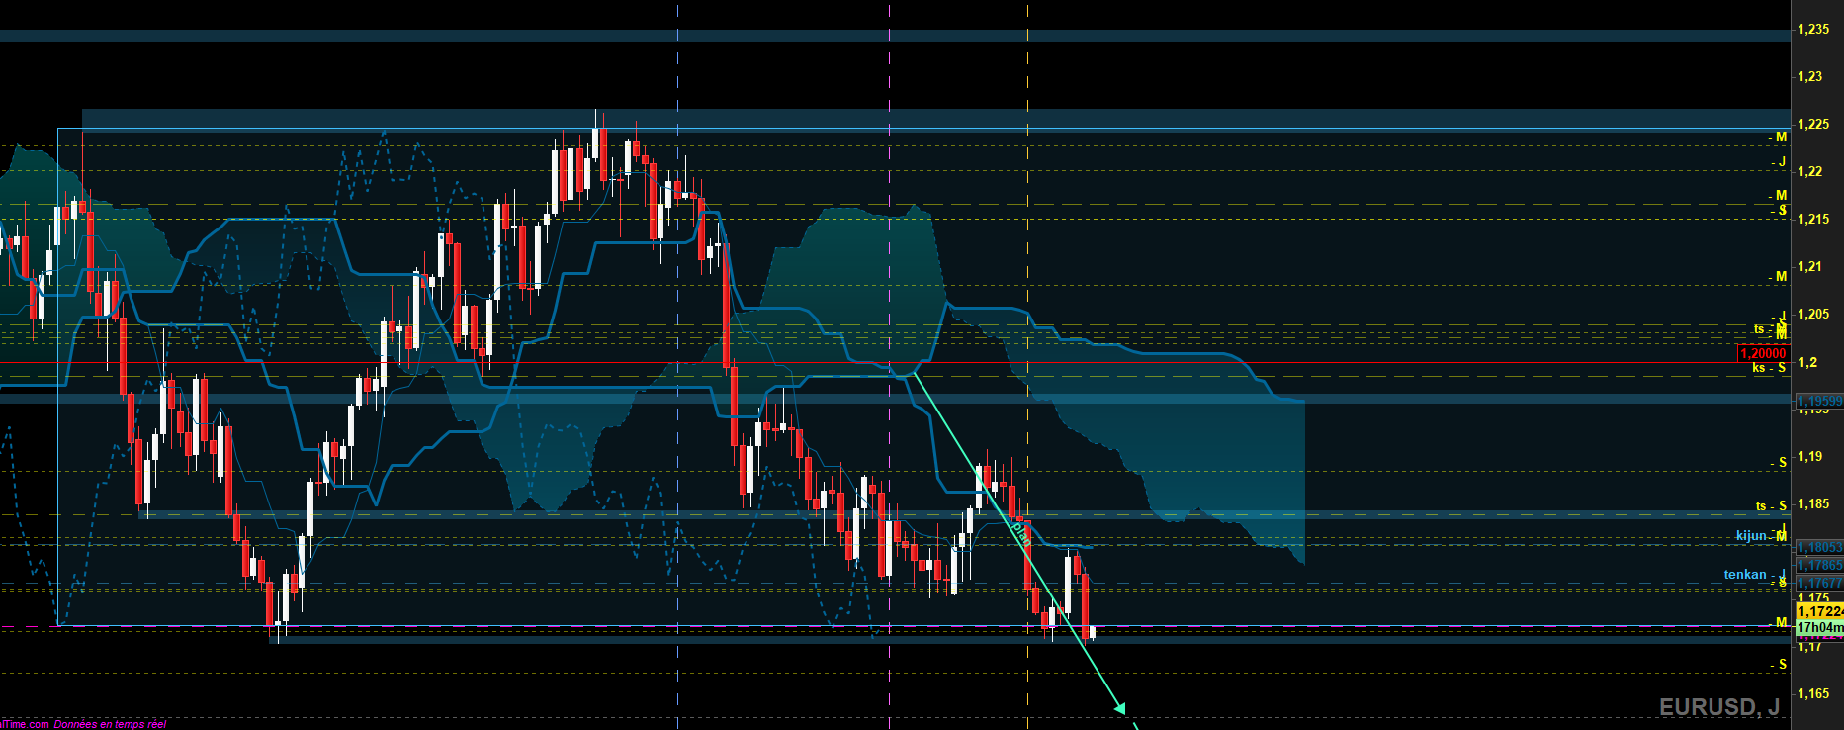Image resolution: width=1844 pixels, height=730 pixels.
Task: Click the kijun indicator label
Action: tap(1751, 535)
